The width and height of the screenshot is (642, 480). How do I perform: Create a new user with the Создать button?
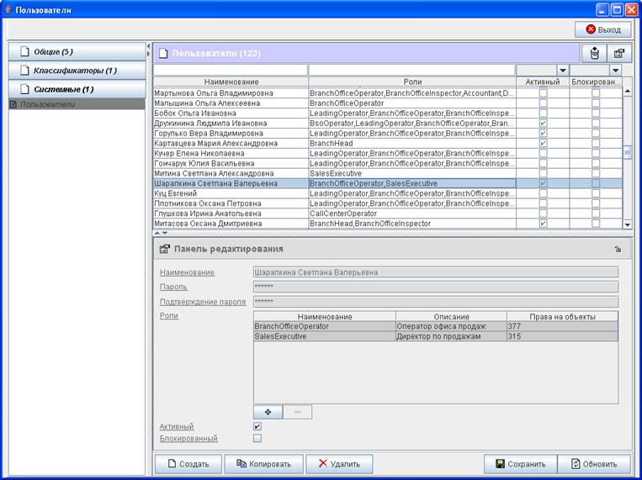188,463
